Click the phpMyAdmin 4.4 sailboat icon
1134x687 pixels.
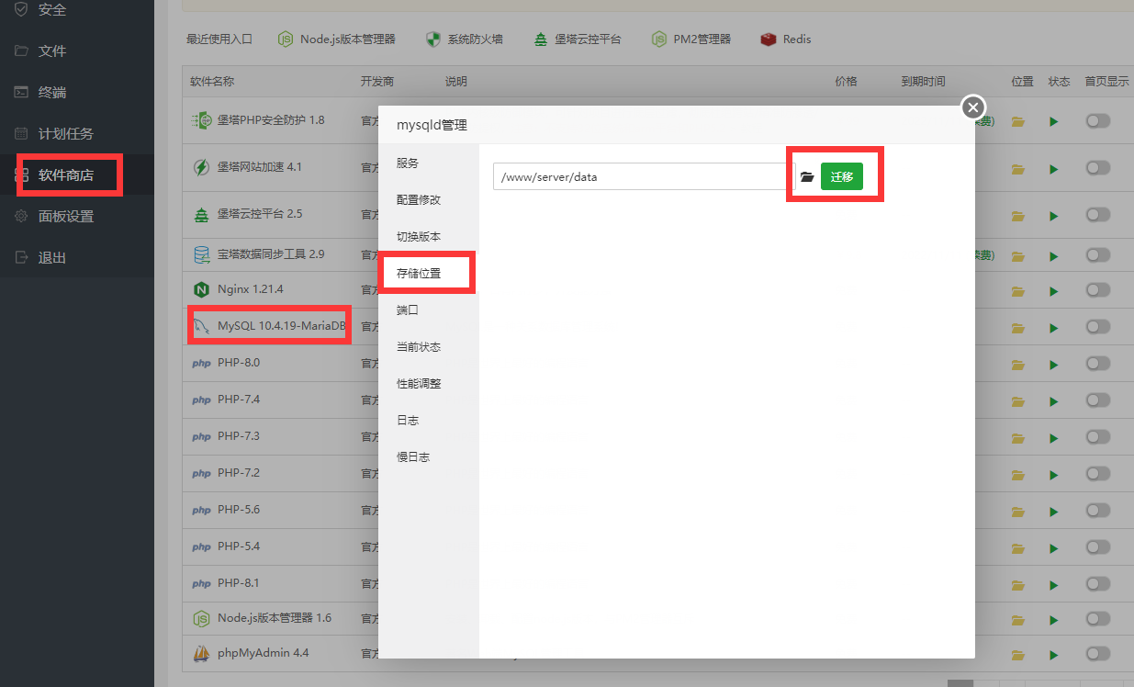[201, 654]
